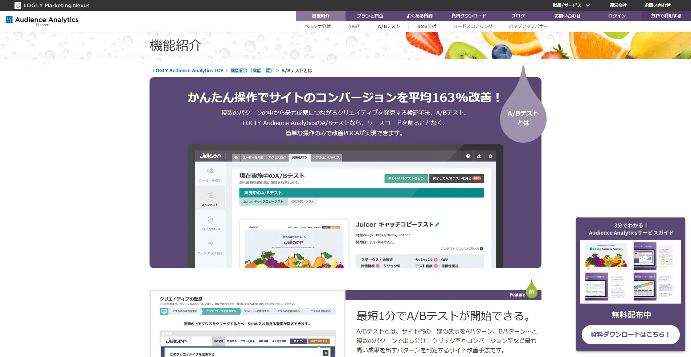Click the Juicer site preview thumbnail

[x=294, y=244]
